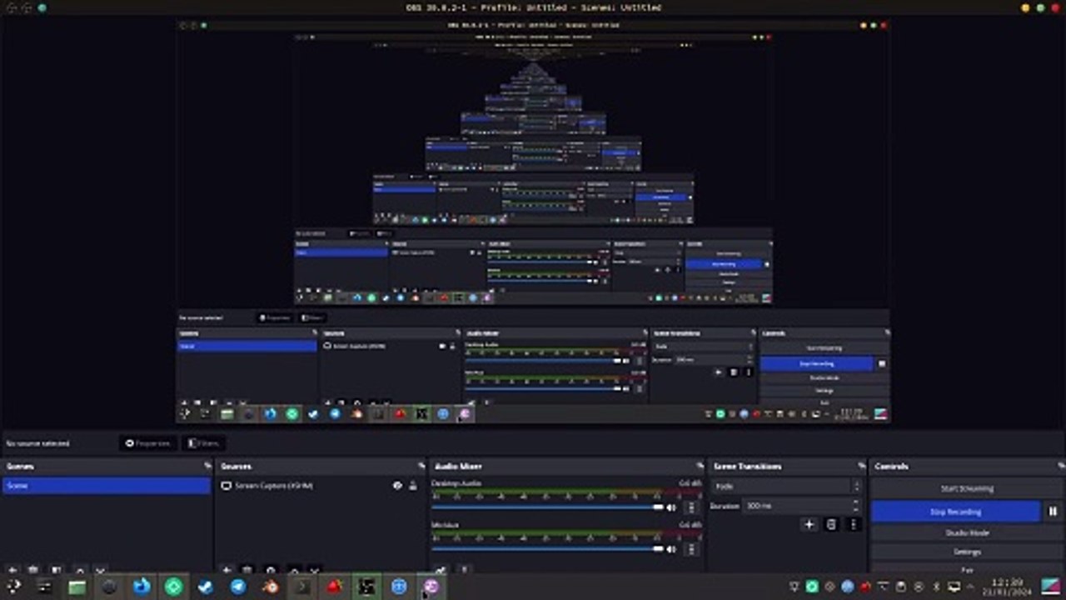
Task: Open the application launcher in the taskbar
Action: click(13, 587)
